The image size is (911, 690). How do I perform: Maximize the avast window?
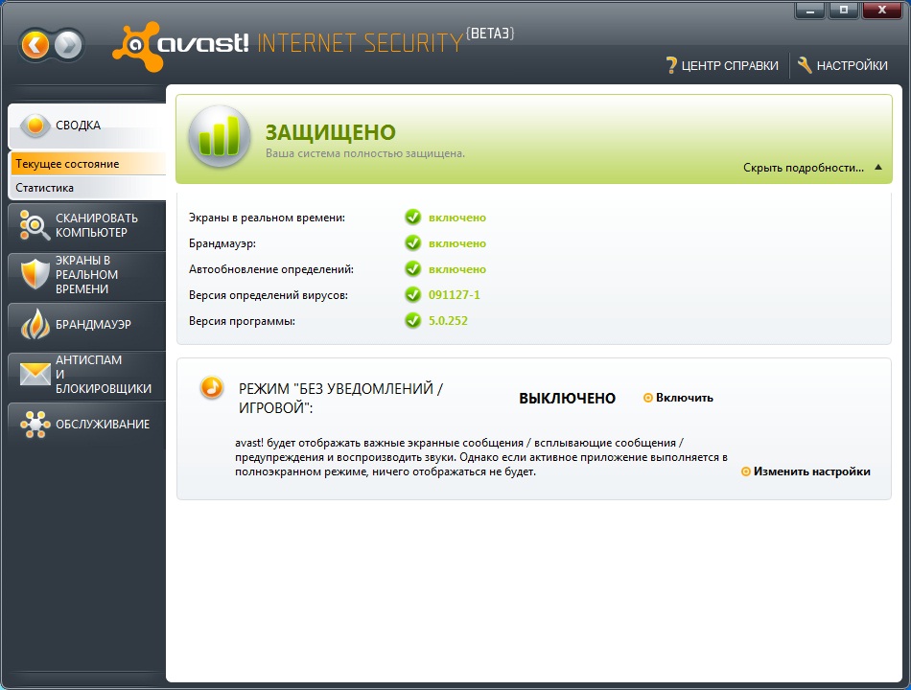[x=844, y=10]
